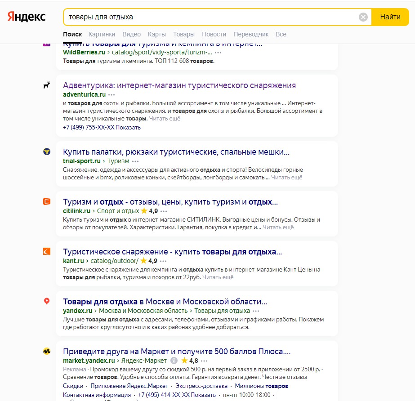The width and height of the screenshot is (415, 401).
Task: Click the Найти search button
Action: (x=390, y=17)
